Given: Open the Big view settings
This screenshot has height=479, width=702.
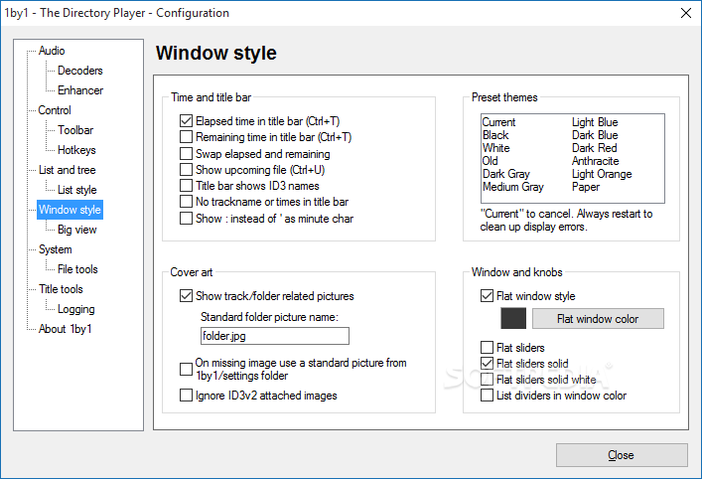Looking at the screenshot, I should [77, 230].
